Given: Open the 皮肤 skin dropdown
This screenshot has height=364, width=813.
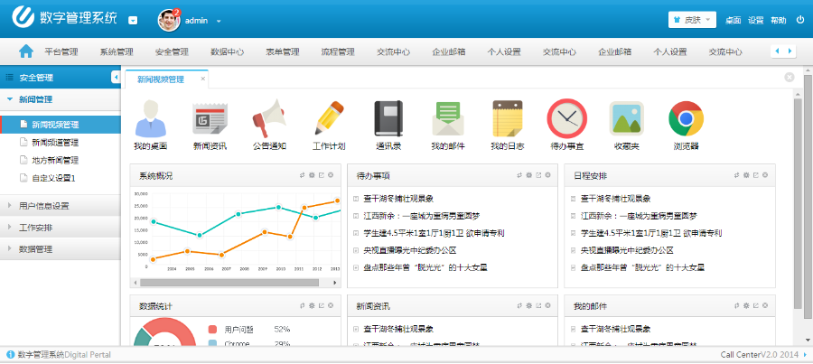Looking at the screenshot, I should [x=692, y=20].
